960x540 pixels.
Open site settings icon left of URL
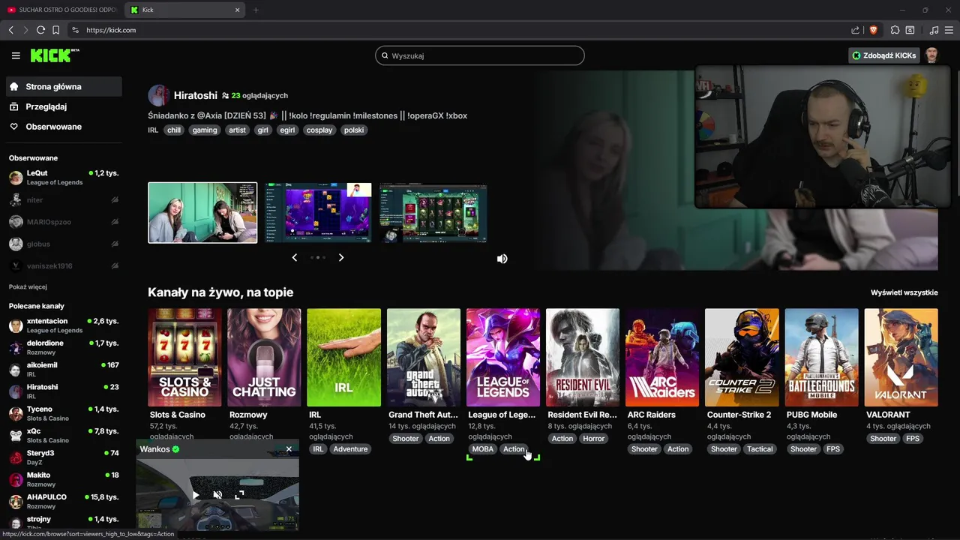75,30
